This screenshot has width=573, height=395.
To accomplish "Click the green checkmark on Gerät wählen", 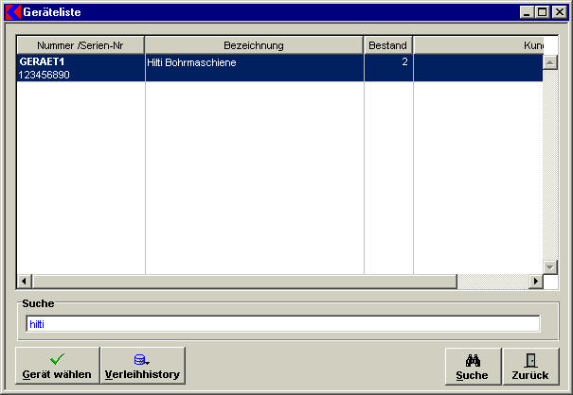I will point(57,359).
